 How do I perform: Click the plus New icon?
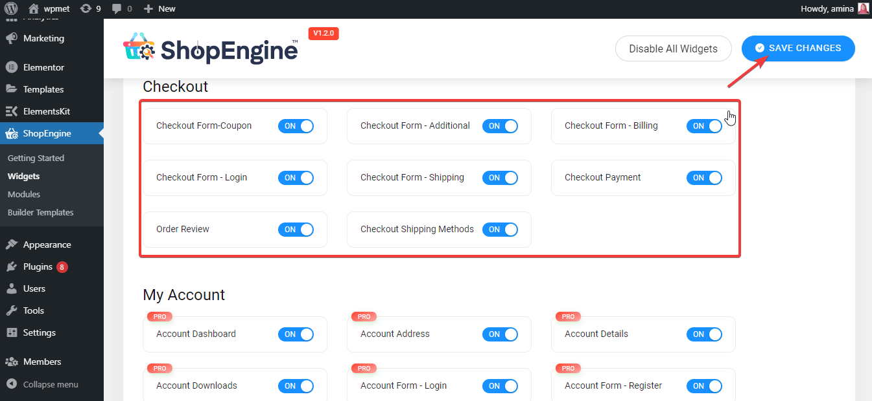148,8
